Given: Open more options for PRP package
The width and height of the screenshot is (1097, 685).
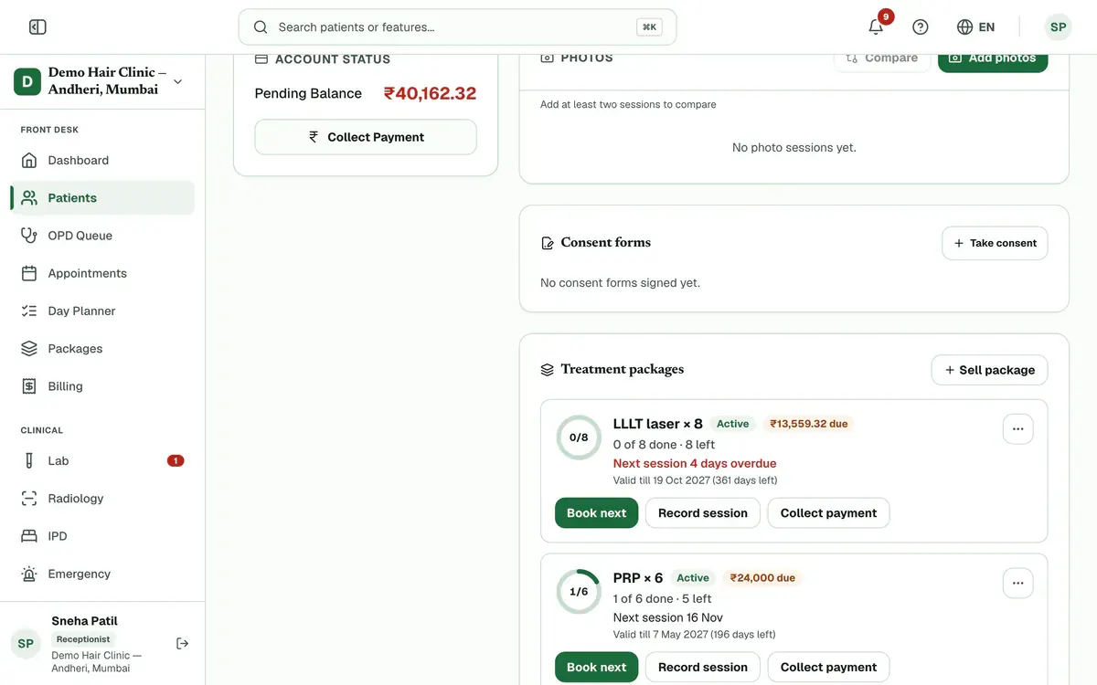Looking at the screenshot, I should coord(1017,584).
